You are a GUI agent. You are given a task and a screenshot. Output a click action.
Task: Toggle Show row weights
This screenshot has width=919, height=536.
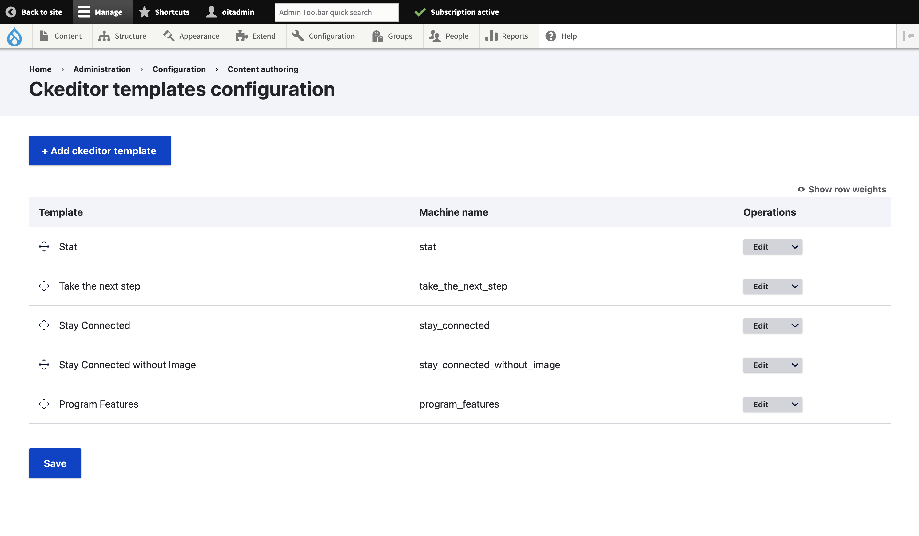click(842, 190)
